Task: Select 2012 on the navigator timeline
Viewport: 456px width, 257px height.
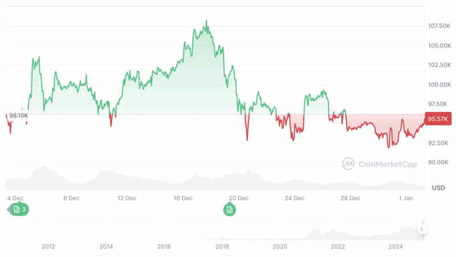Action: (x=48, y=247)
